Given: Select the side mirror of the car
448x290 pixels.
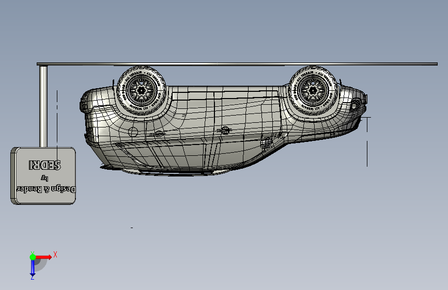Looking at the screenshot, I should (x=266, y=142).
